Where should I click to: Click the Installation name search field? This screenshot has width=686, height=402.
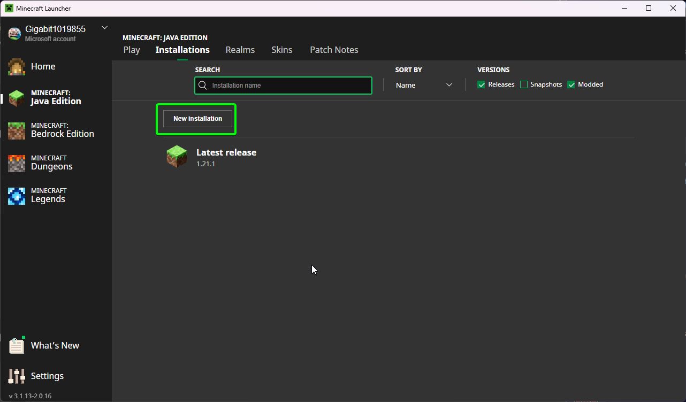coord(283,86)
